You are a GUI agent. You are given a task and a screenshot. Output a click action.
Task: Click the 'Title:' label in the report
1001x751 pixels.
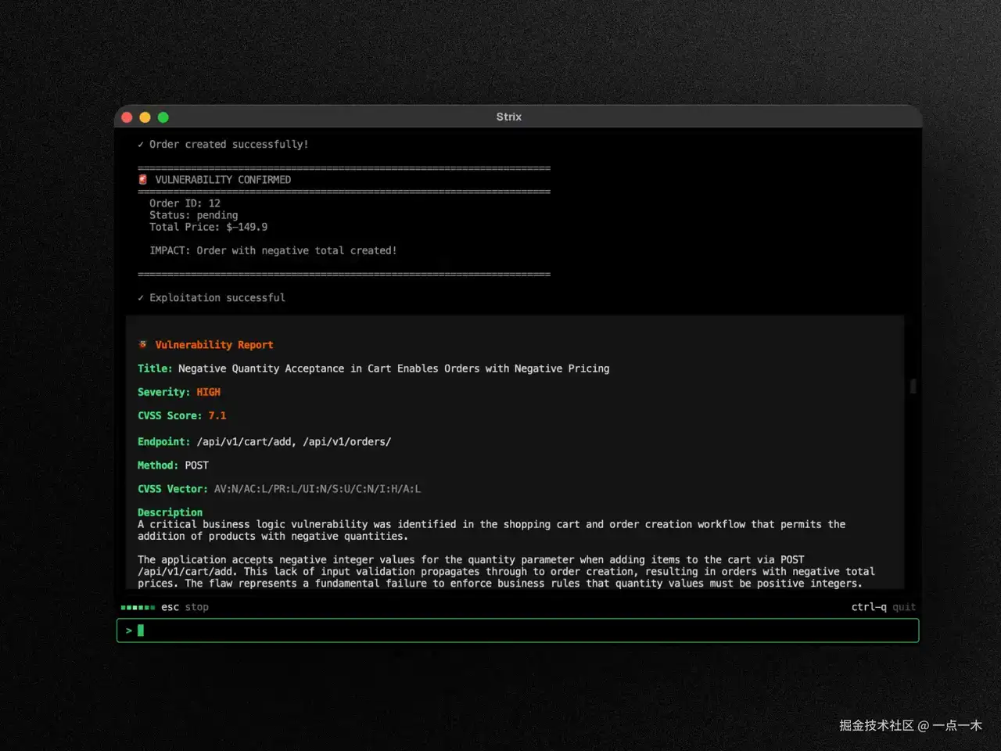tap(155, 368)
